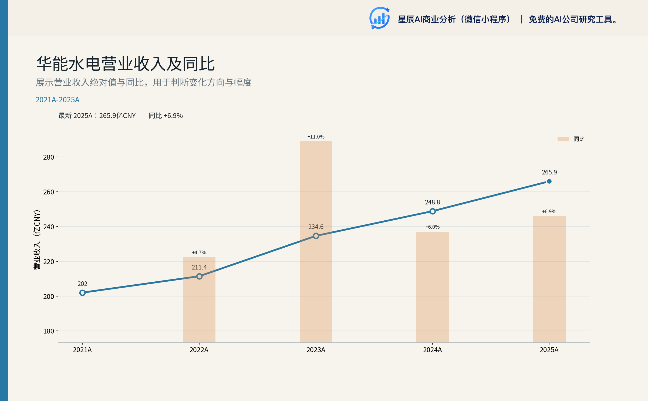Click the 同比 +6.9% summary text
The height and width of the screenshot is (401, 648).
coord(166,116)
